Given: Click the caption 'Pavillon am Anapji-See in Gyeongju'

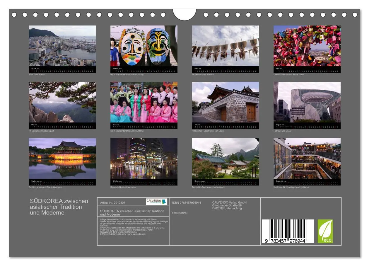Looking at the screenshot, I should (x=45, y=187).
